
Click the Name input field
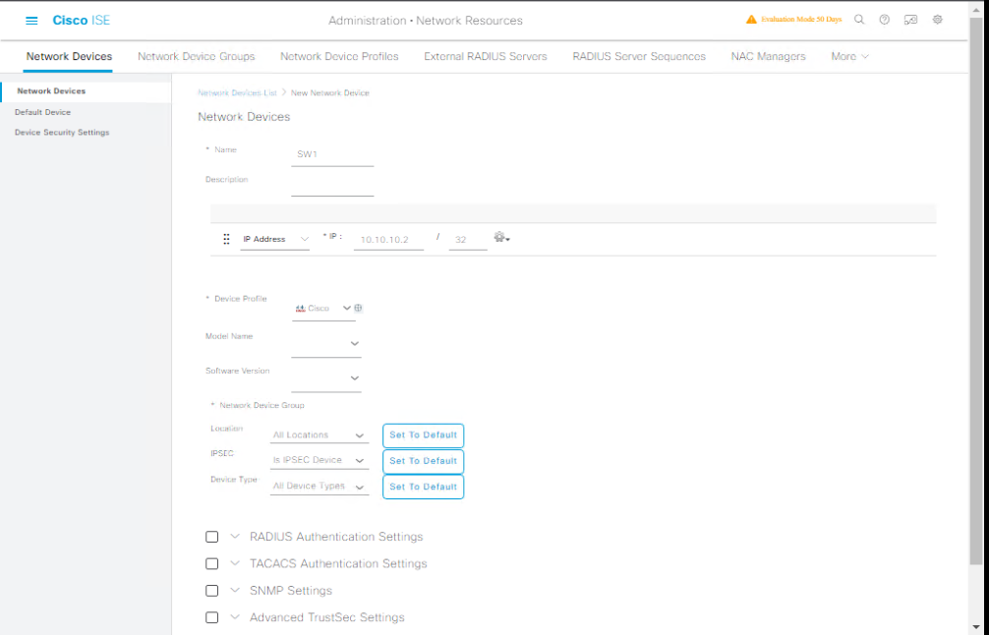coord(332,154)
